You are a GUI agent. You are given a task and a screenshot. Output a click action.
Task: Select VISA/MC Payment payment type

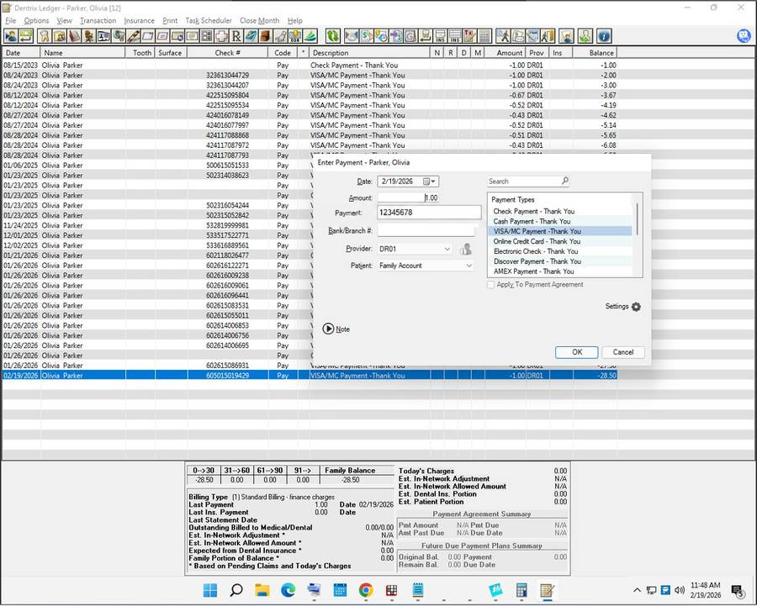pos(560,232)
